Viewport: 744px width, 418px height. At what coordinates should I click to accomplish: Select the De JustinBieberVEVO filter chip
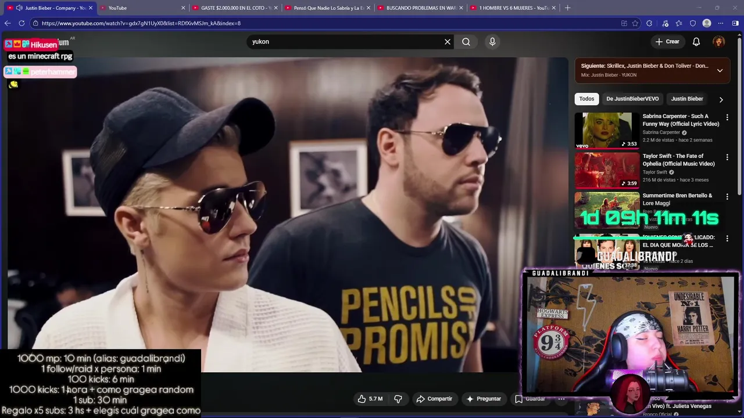(632, 99)
